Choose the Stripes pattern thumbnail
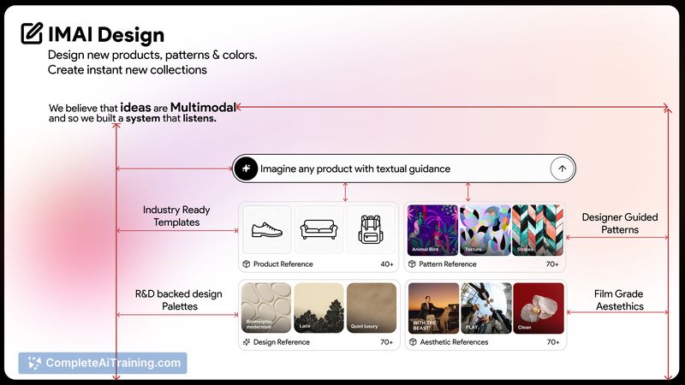Image resolution: width=685 pixels, height=385 pixels. point(538,229)
